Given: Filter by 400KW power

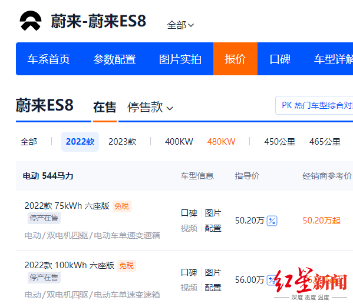Looking at the screenshot, I should pos(179,142).
